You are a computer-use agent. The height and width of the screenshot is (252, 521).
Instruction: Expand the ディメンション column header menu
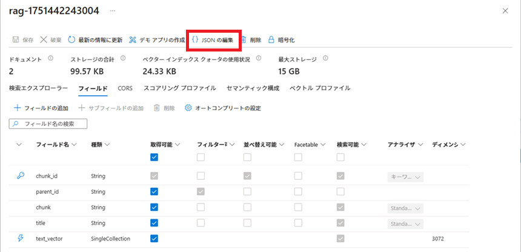click(x=463, y=145)
